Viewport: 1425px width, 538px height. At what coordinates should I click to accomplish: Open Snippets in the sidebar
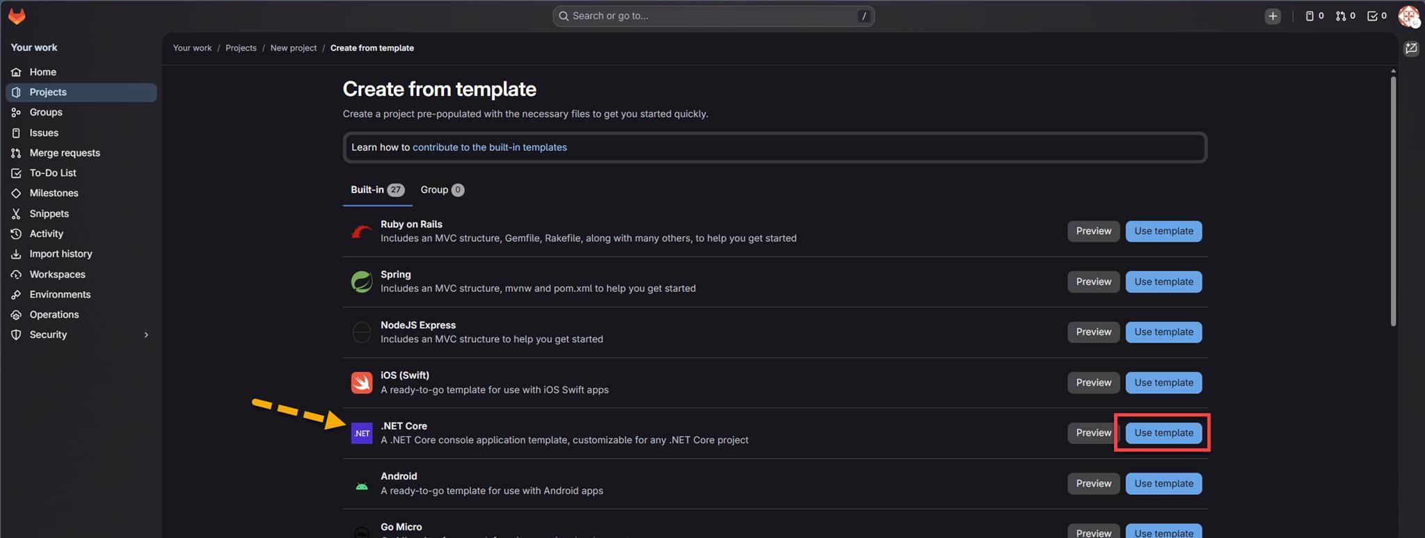pos(49,213)
